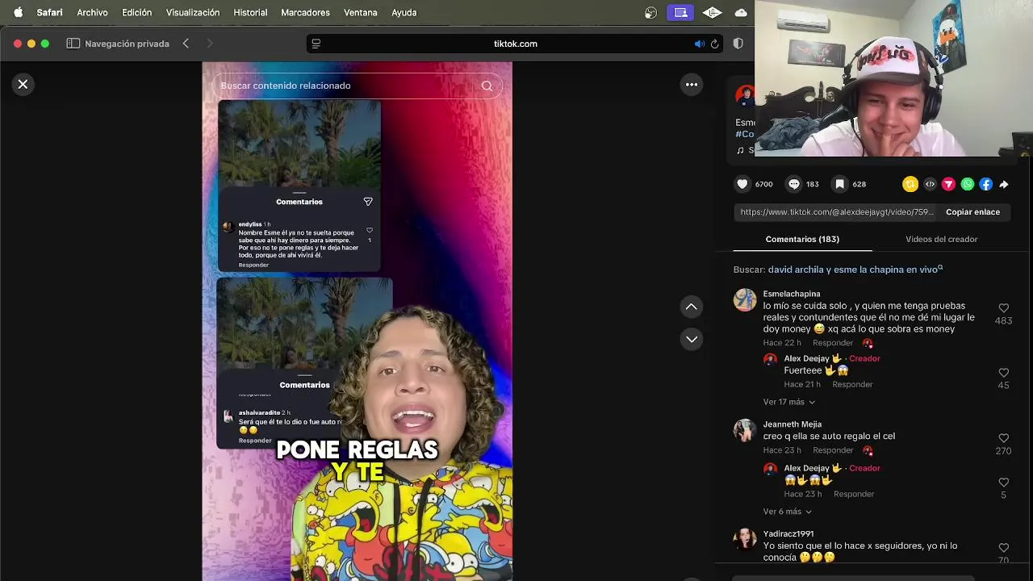Open the Historial menu
This screenshot has width=1033, height=581.
click(250, 12)
